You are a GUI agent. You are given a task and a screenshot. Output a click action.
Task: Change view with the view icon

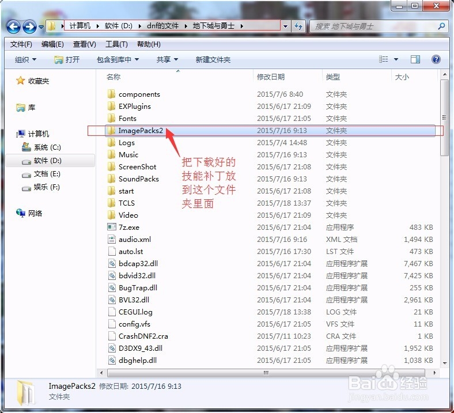(x=383, y=59)
